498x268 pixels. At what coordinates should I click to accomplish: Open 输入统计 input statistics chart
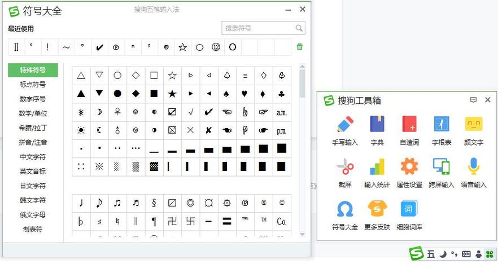pyautogui.click(x=377, y=173)
